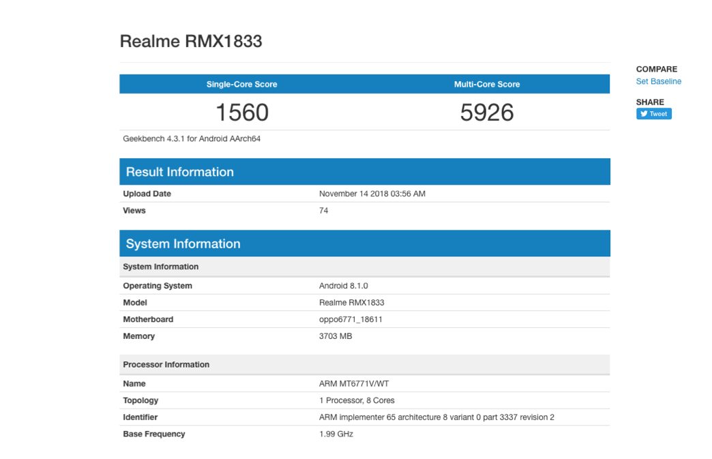
Task: Click the single-core score value 1560
Action: coord(241,113)
